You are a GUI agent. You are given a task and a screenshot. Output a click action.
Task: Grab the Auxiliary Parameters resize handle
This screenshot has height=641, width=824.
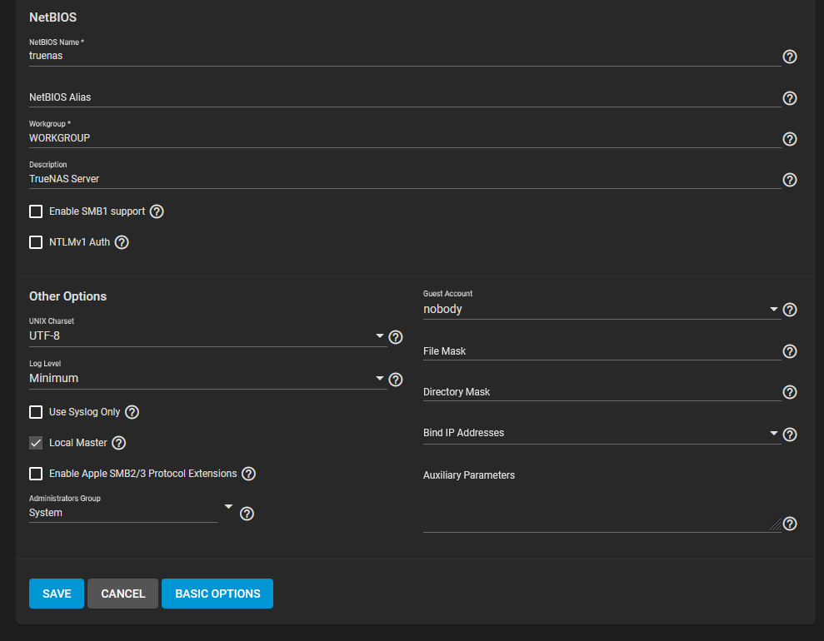pos(775,524)
